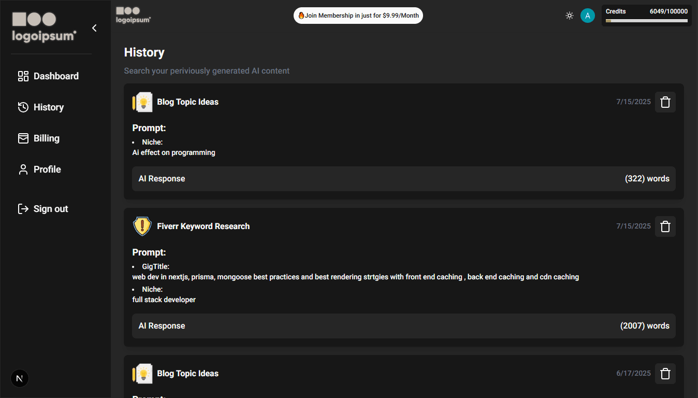Viewport: 698px width, 398px height.
Task: Click the lightbulb icon on Blog Topic Ideas
Action: pos(142,102)
